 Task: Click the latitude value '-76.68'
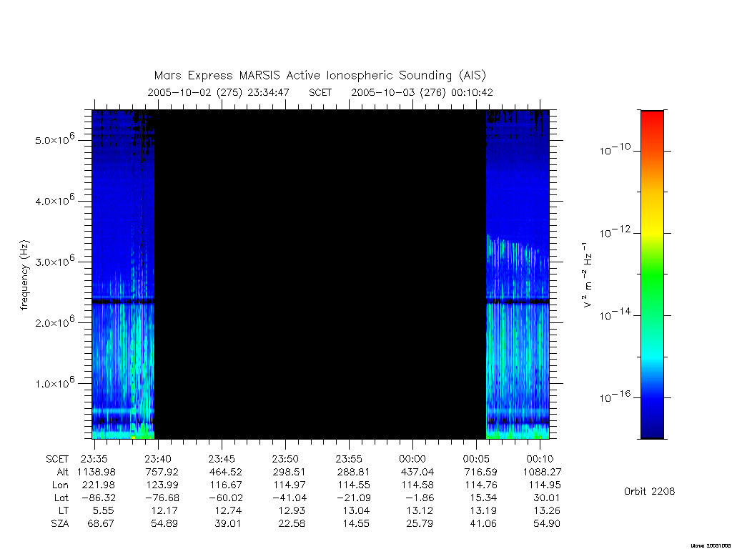162,498
